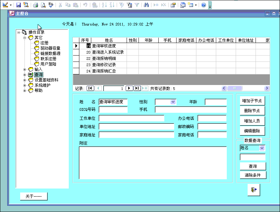Click the Paste clipboard icon

pyautogui.click(x=75, y=5)
